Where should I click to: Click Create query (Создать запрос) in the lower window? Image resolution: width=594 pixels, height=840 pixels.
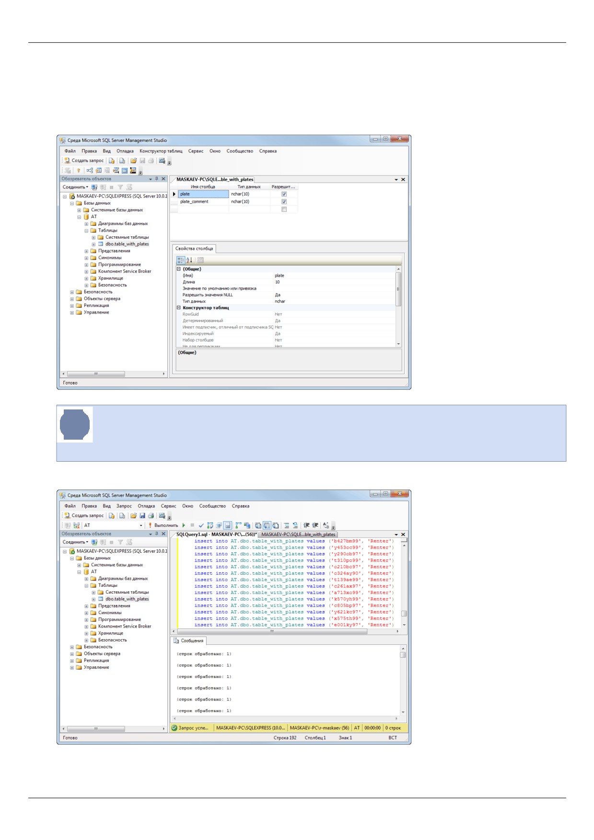84,515
